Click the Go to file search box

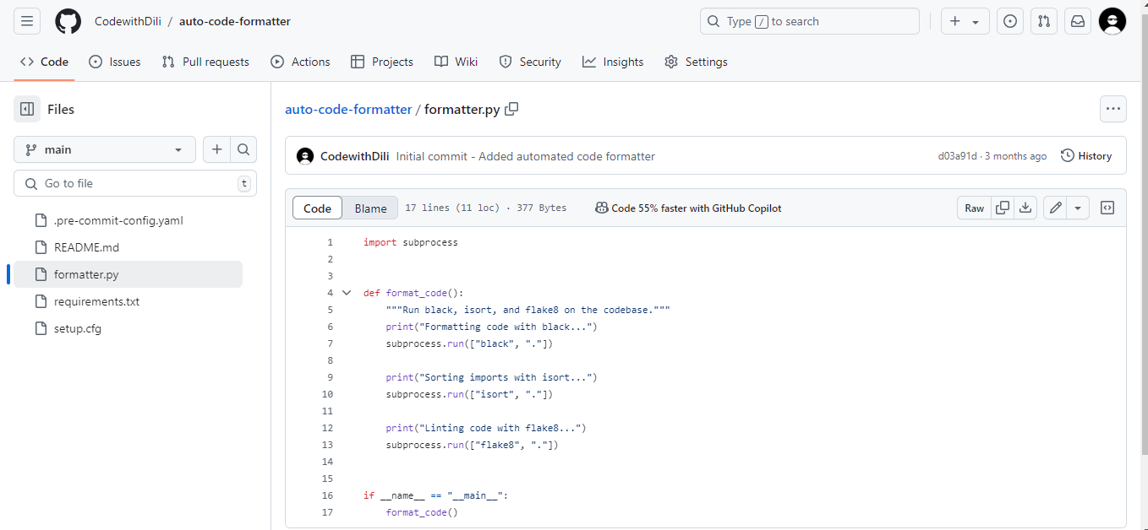click(135, 183)
